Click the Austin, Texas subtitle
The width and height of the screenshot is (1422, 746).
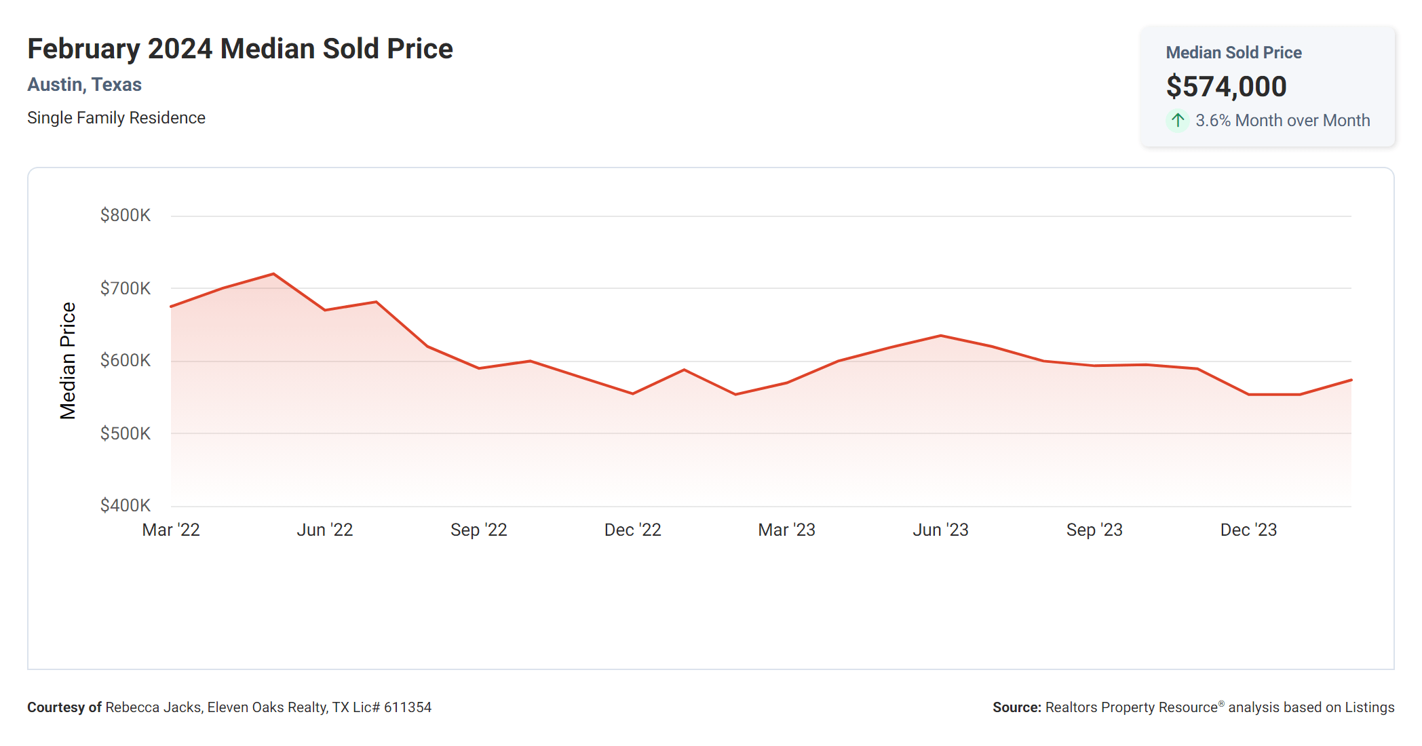click(x=84, y=85)
